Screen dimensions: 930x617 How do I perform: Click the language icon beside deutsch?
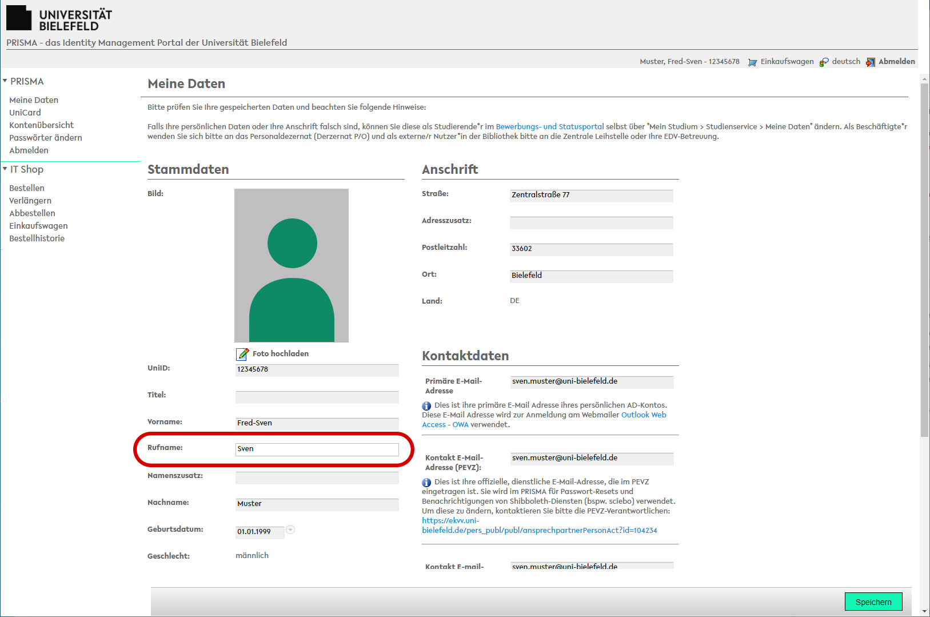(x=824, y=62)
